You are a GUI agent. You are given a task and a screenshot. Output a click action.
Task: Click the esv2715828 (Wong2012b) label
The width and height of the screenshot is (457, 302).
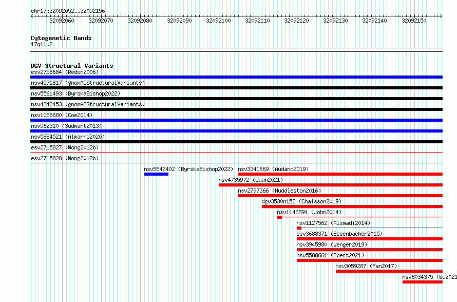coord(65,158)
